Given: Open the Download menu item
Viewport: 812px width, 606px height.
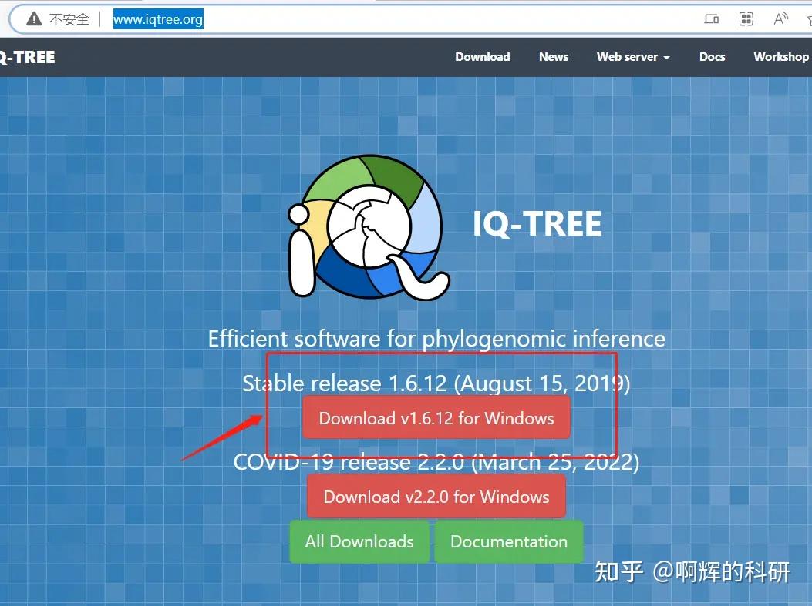Looking at the screenshot, I should pyautogui.click(x=483, y=56).
